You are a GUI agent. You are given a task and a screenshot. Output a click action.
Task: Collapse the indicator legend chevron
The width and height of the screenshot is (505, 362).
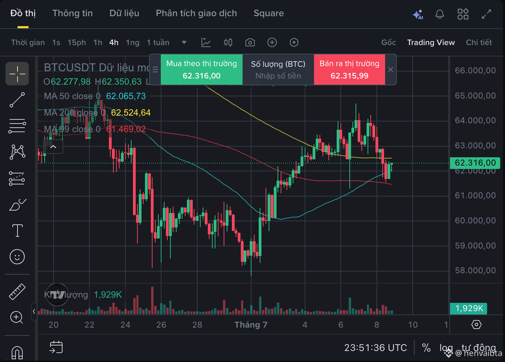tap(53, 147)
